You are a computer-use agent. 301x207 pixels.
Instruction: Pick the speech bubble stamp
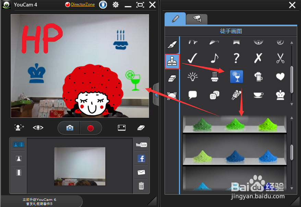pyautogui.click(x=193, y=95)
